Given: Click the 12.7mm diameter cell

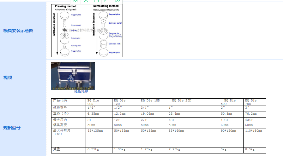Looking at the screenshot, I should [126, 114].
